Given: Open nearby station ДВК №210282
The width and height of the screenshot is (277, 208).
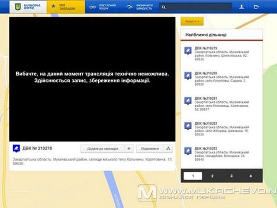Looking at the screenshot, I should point(206,123).
